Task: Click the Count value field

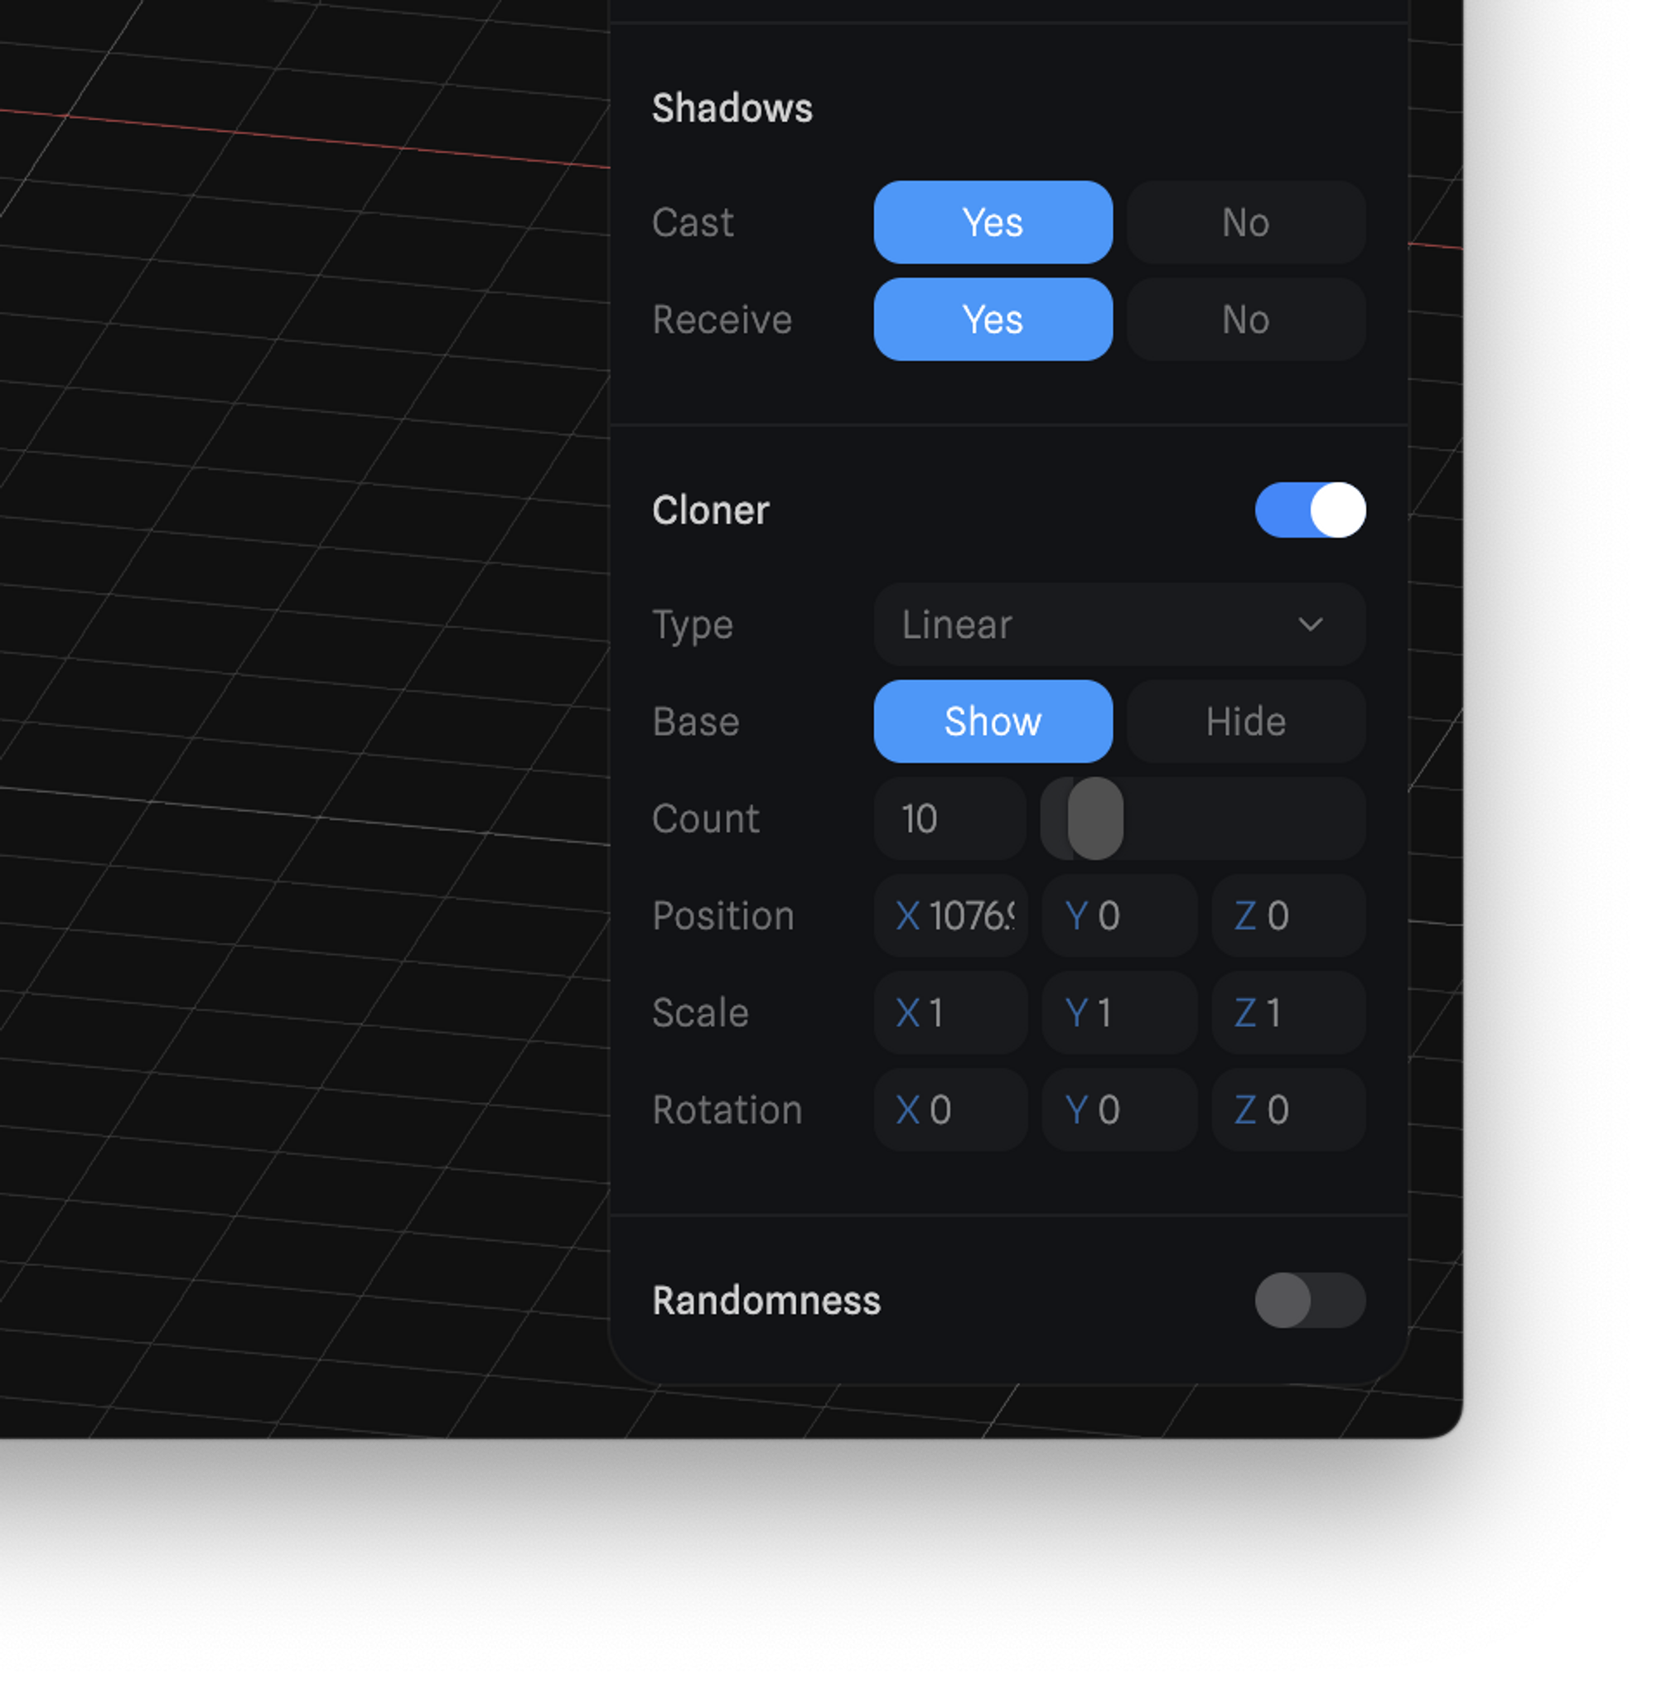Action: 949,819
